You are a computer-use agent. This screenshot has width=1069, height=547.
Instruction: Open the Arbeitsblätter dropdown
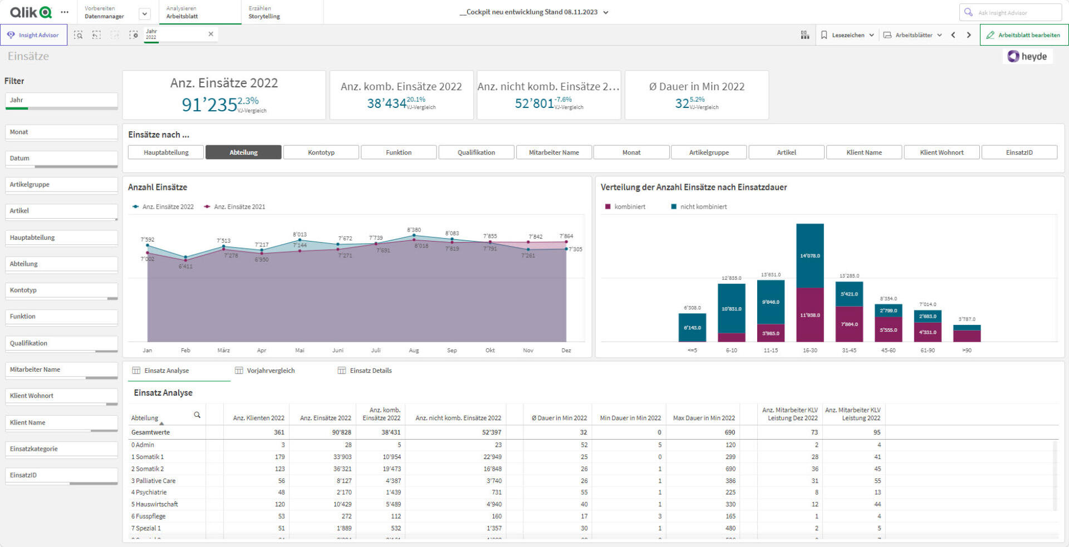[x=913, y=35]
